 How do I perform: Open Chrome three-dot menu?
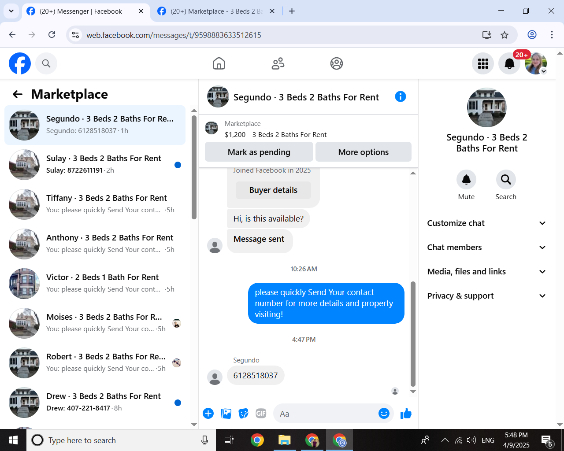pos(552,35)
